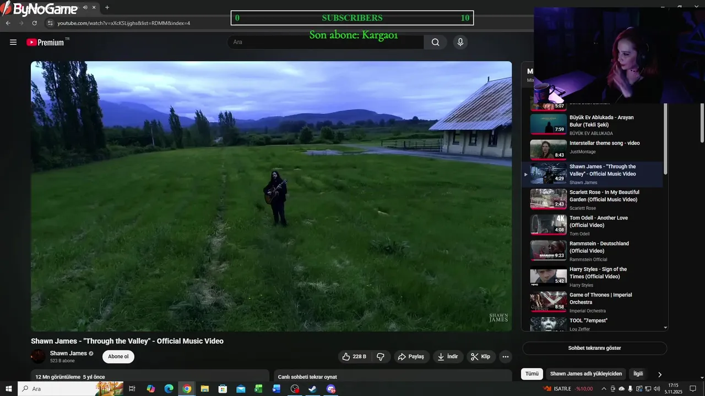Screen dimensions: 705x396
Task: Play 'Interstellar theme song - video' item
Action: [x=592, y=149]
